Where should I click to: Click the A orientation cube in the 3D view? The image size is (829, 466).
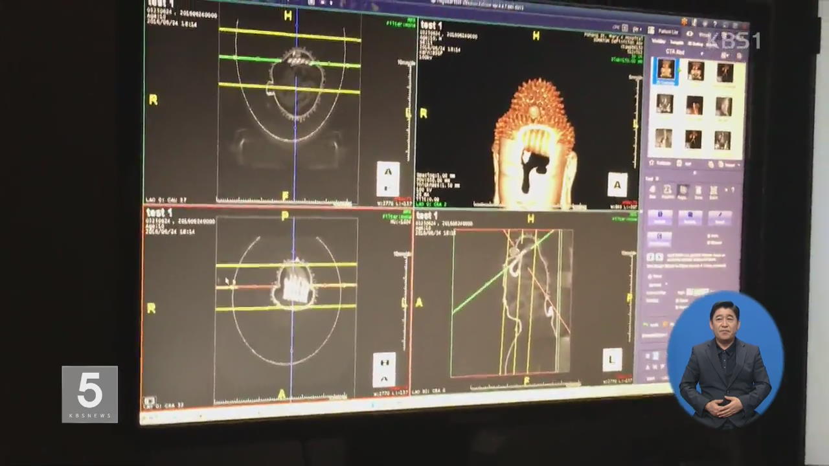(x=617, y=184)
